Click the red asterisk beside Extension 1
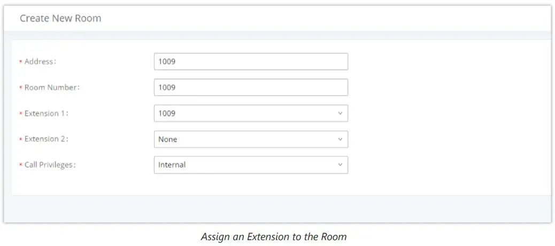This screenshot has height=246, width=555. coord(20,115)
